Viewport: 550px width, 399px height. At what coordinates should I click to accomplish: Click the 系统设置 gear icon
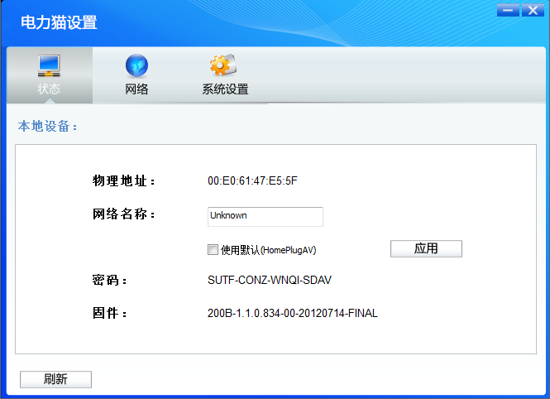pos(223,65)
